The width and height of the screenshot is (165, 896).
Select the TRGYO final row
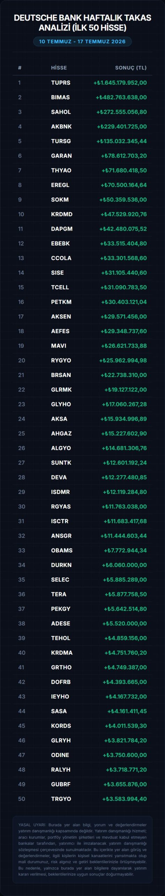[x=82, y=799]
